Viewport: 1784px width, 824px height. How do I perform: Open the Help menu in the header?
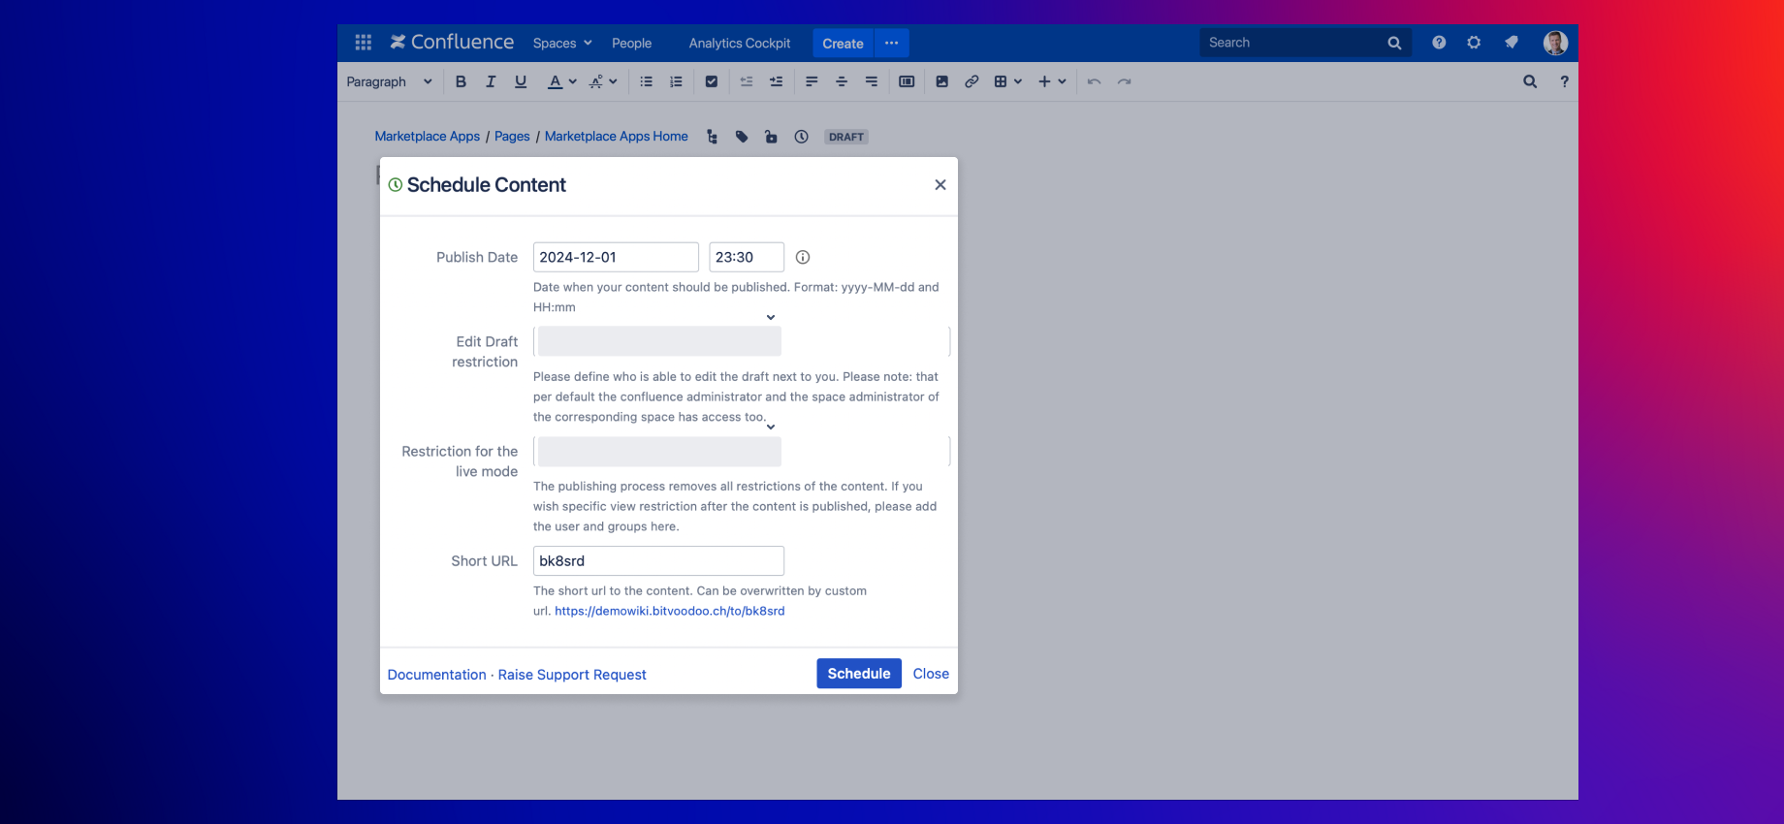(x=1439, y=43)
